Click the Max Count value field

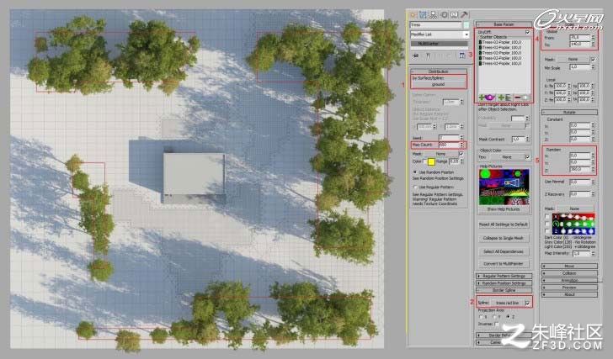click(x=449, y=145)
